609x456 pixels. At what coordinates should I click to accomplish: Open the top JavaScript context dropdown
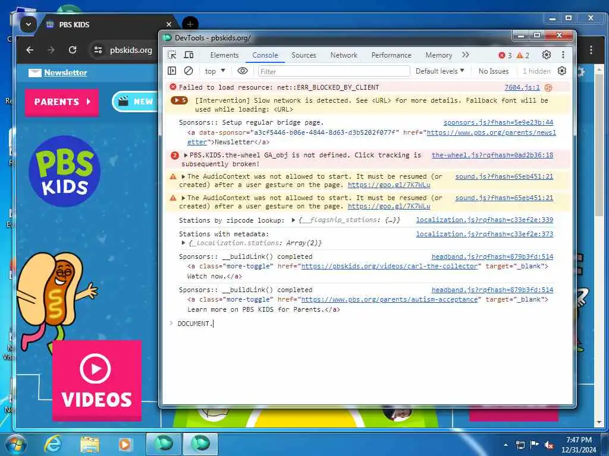pyautogui.click(x=214, y=71)
